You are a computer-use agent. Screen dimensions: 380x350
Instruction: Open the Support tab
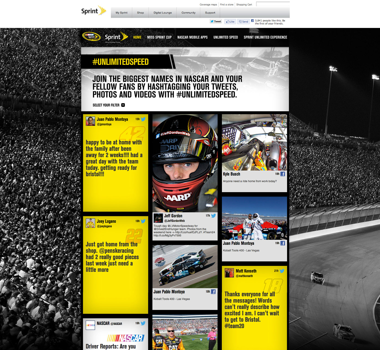pyautogui.click(x=210, y=13)
